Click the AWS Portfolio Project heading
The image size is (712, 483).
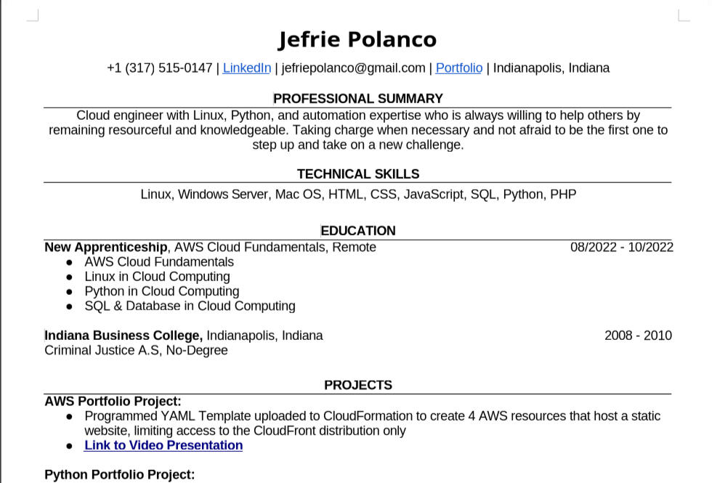tap(113, 401)
